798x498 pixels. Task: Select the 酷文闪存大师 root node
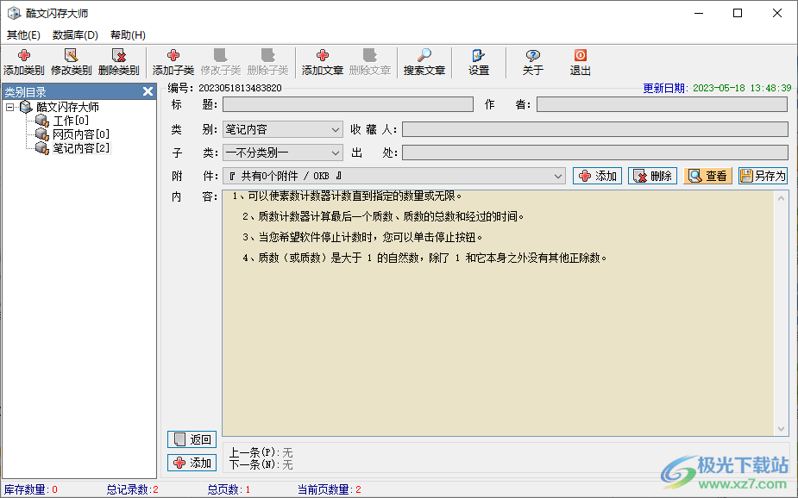(67, 107)
